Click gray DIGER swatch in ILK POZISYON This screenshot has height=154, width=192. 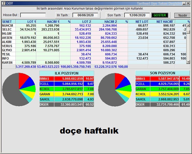(47, 105)
